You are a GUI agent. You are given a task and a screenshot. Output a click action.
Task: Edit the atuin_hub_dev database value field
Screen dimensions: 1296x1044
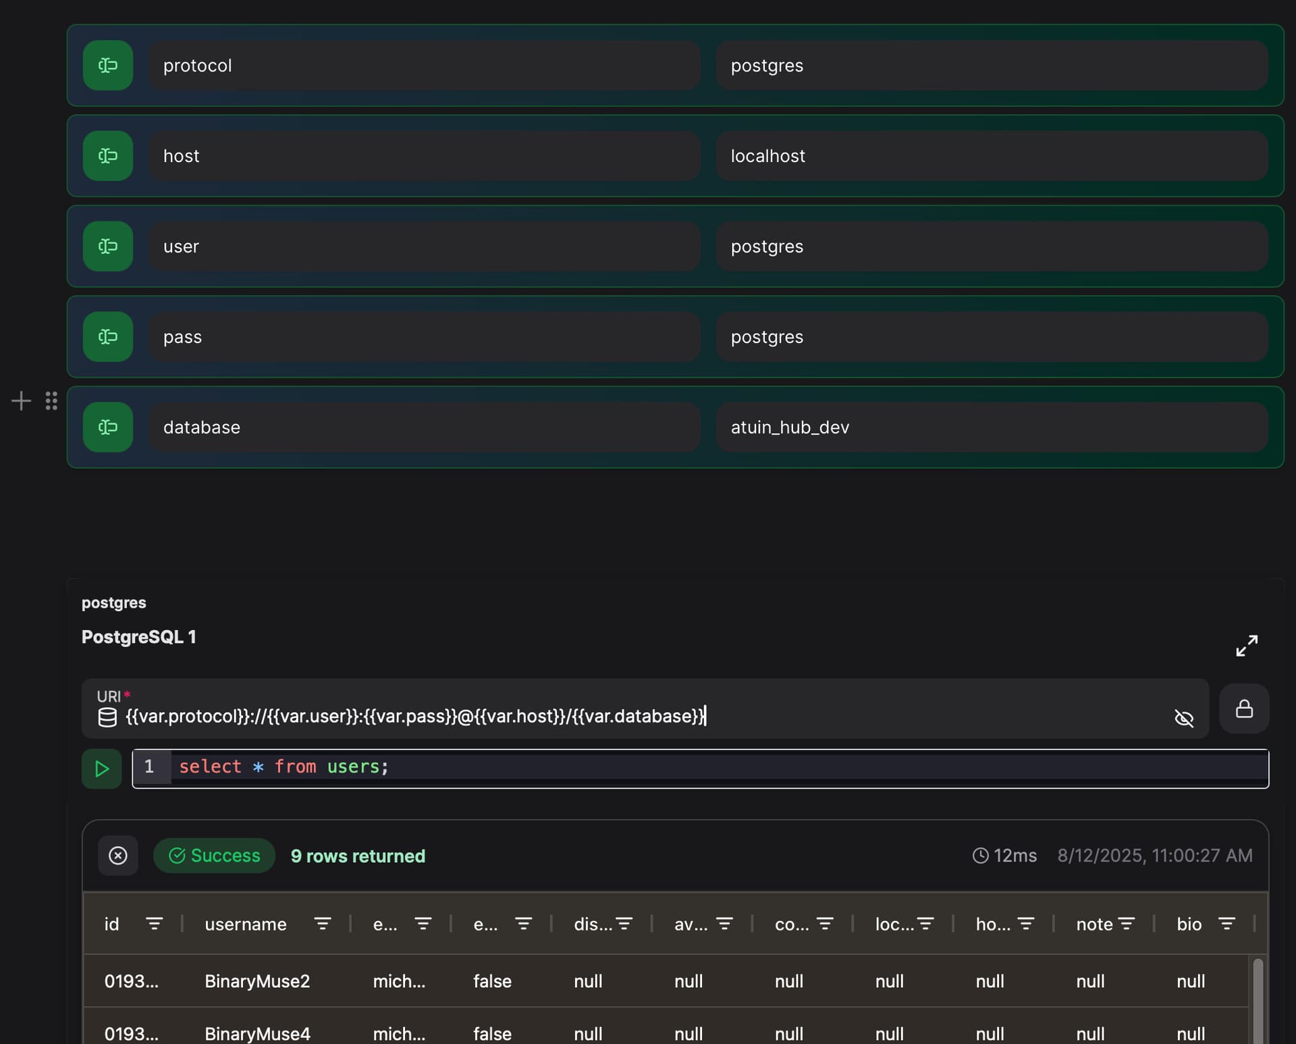991,427
